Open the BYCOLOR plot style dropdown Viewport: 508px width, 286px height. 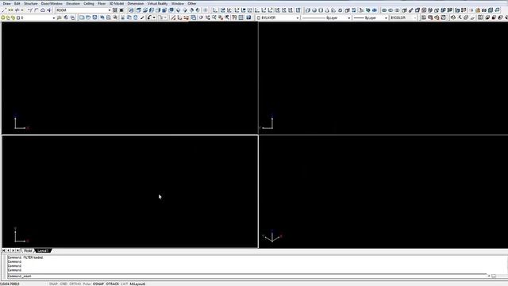pyautogui.click(x=415, y=17)
